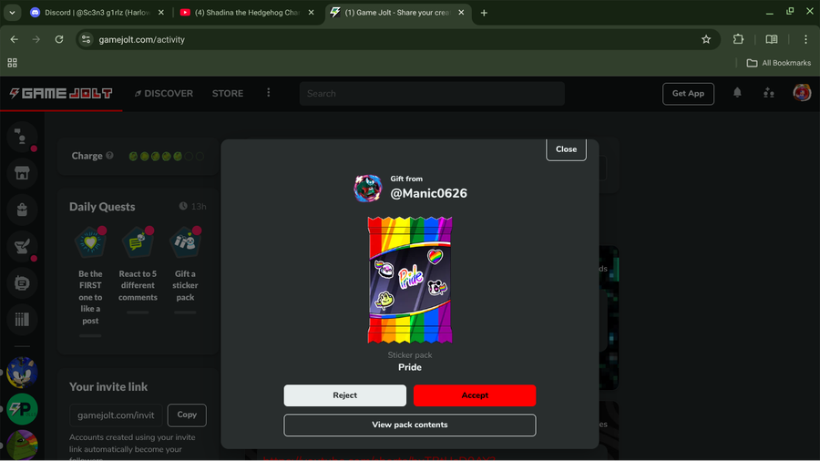This screenshot has height=461, width=820.
Task: Open the library sidebar icon
Action: coord(22,320)
